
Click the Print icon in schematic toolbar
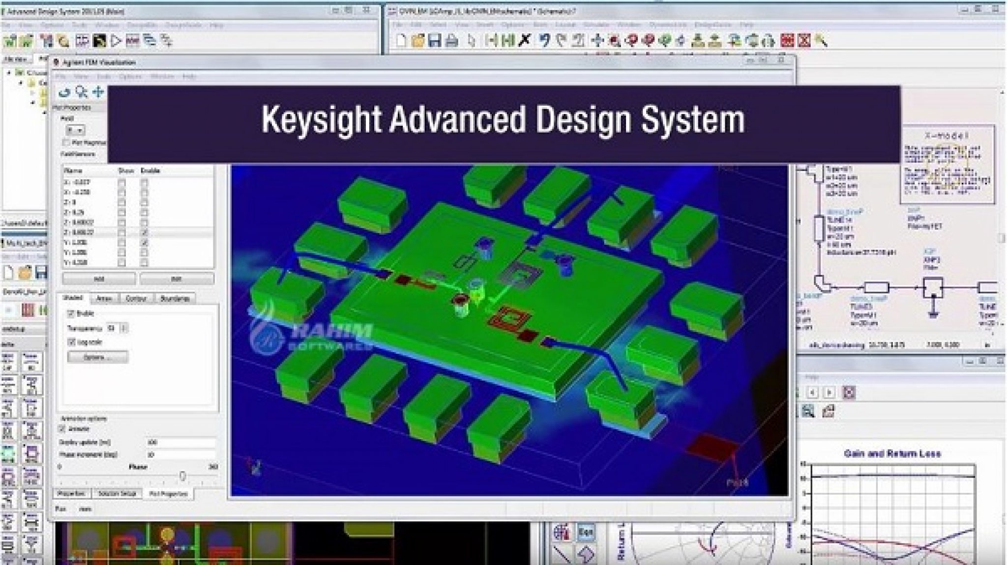pyautogui.click(x=451, y=40)
